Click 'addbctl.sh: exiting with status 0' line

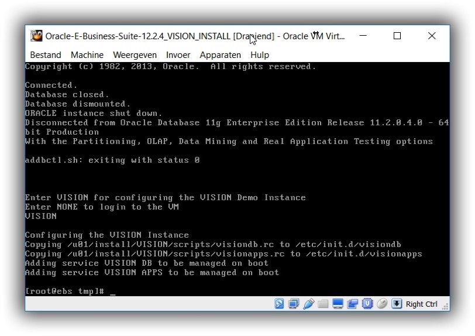point(112,160)
